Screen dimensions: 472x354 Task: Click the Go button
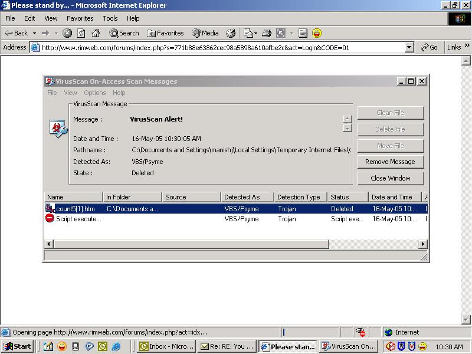[430, 47]
